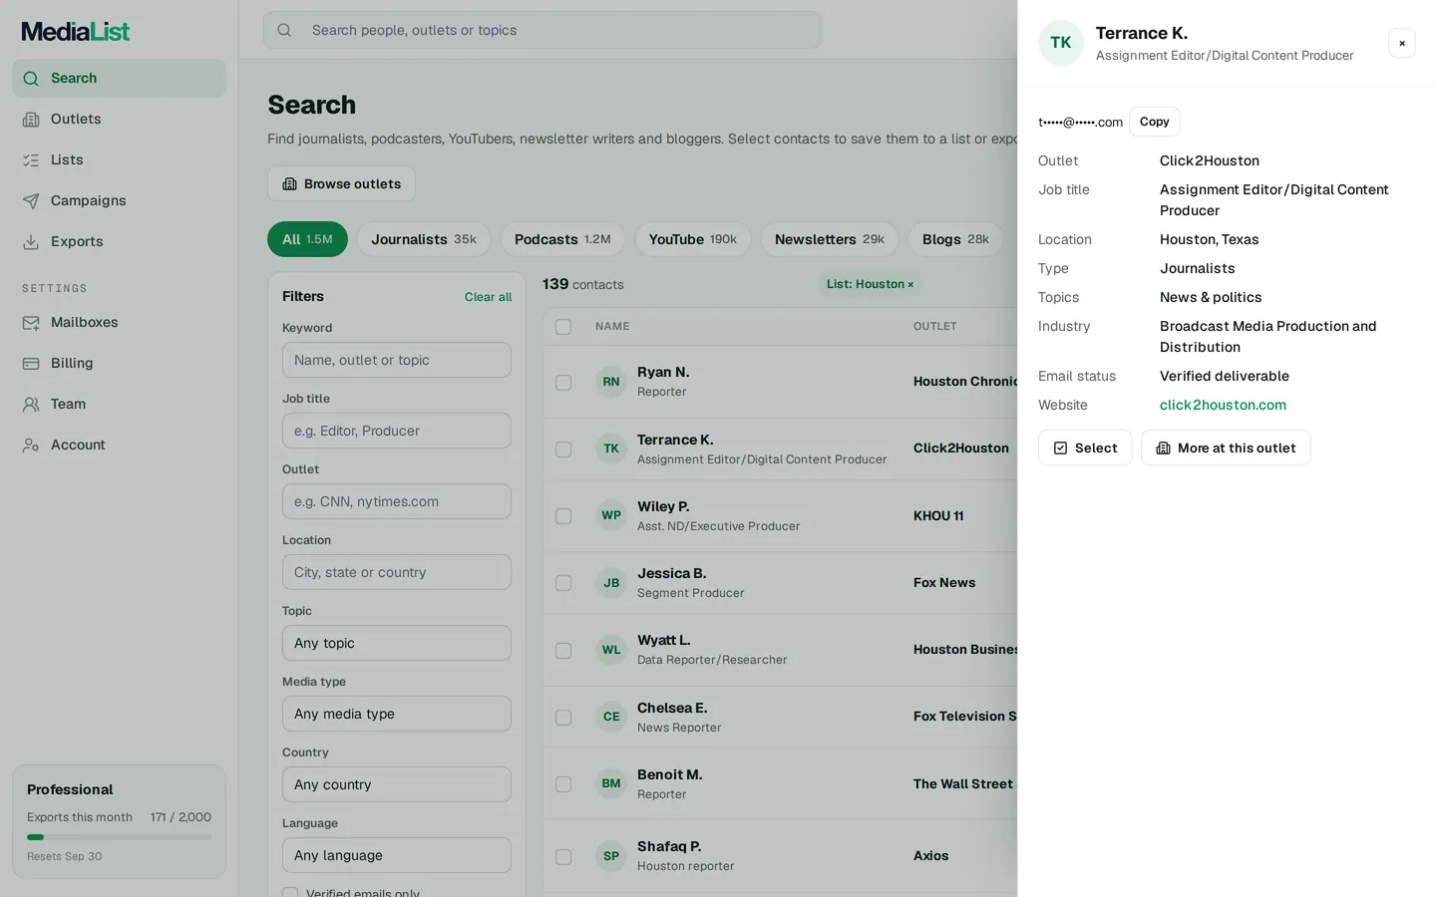Click Select for Terrance K.

1085,448
